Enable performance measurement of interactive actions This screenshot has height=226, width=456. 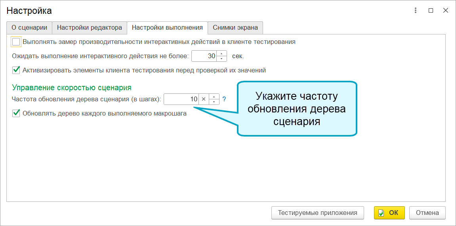[16, 42]
